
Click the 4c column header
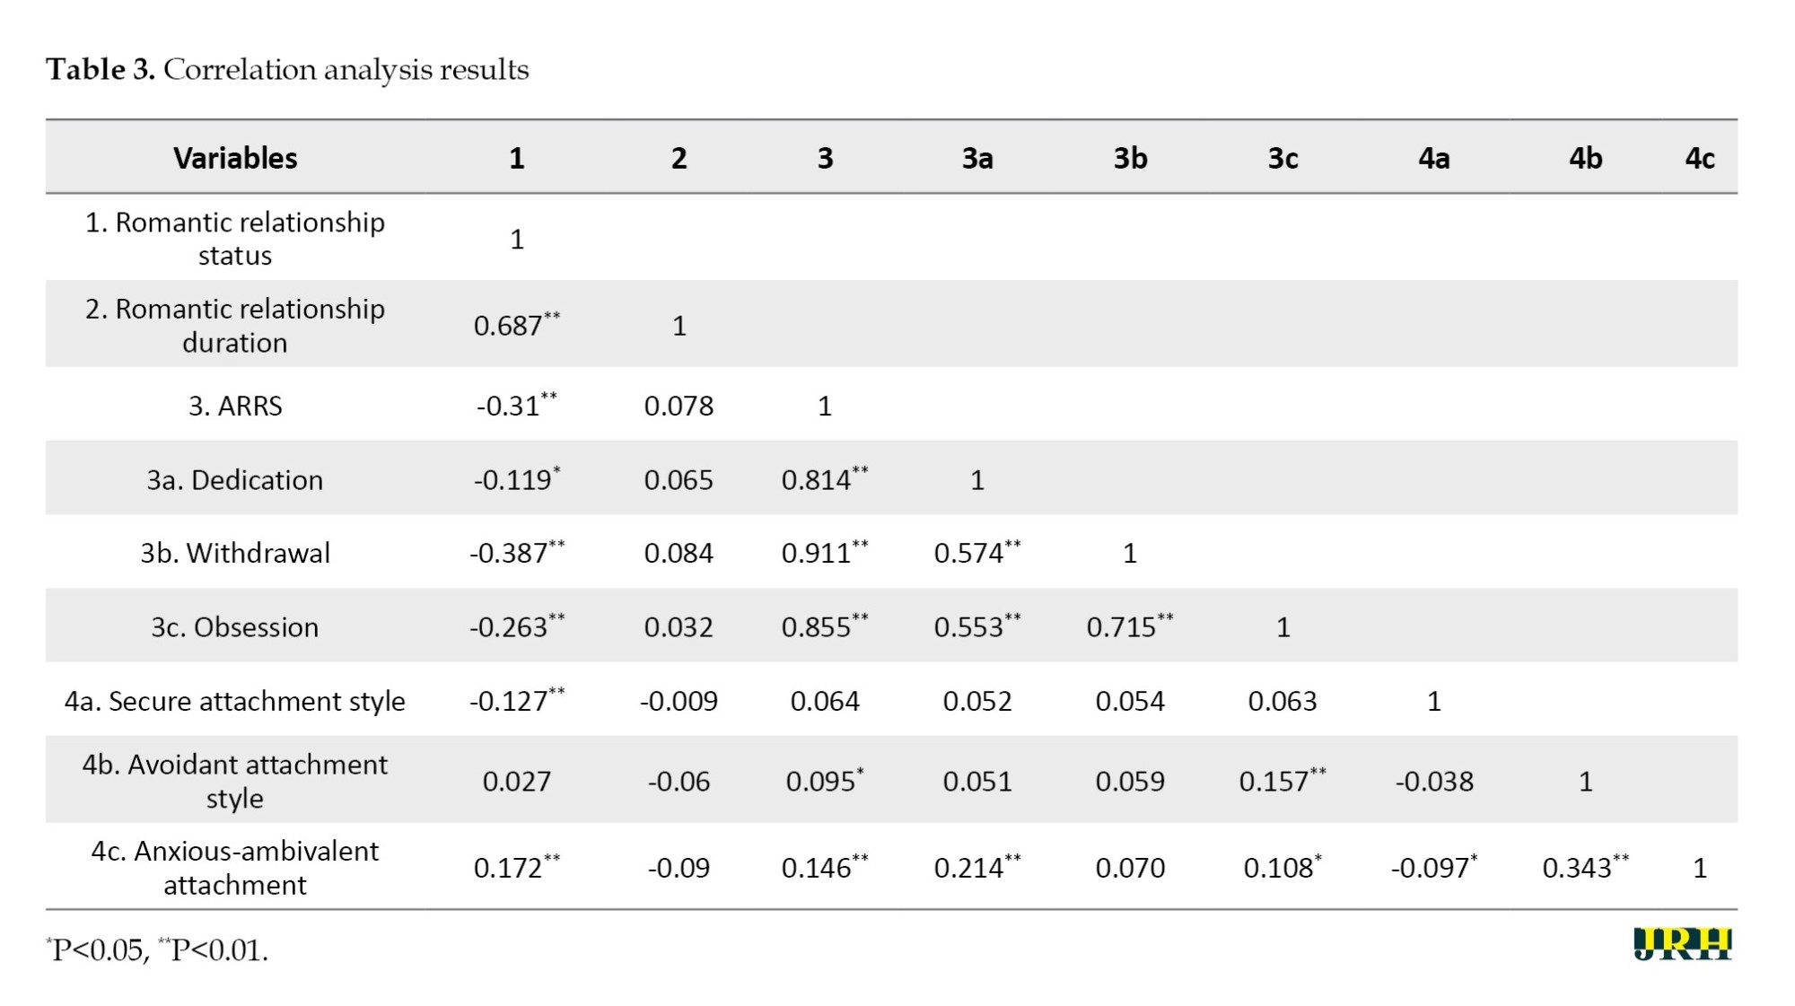click(x=1699, y=158)
